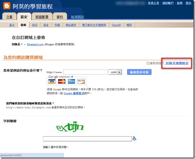Click the accessibility wheelchair icon beside the captcha
Viewport: 195px width, 159px height.
point(135,139)
